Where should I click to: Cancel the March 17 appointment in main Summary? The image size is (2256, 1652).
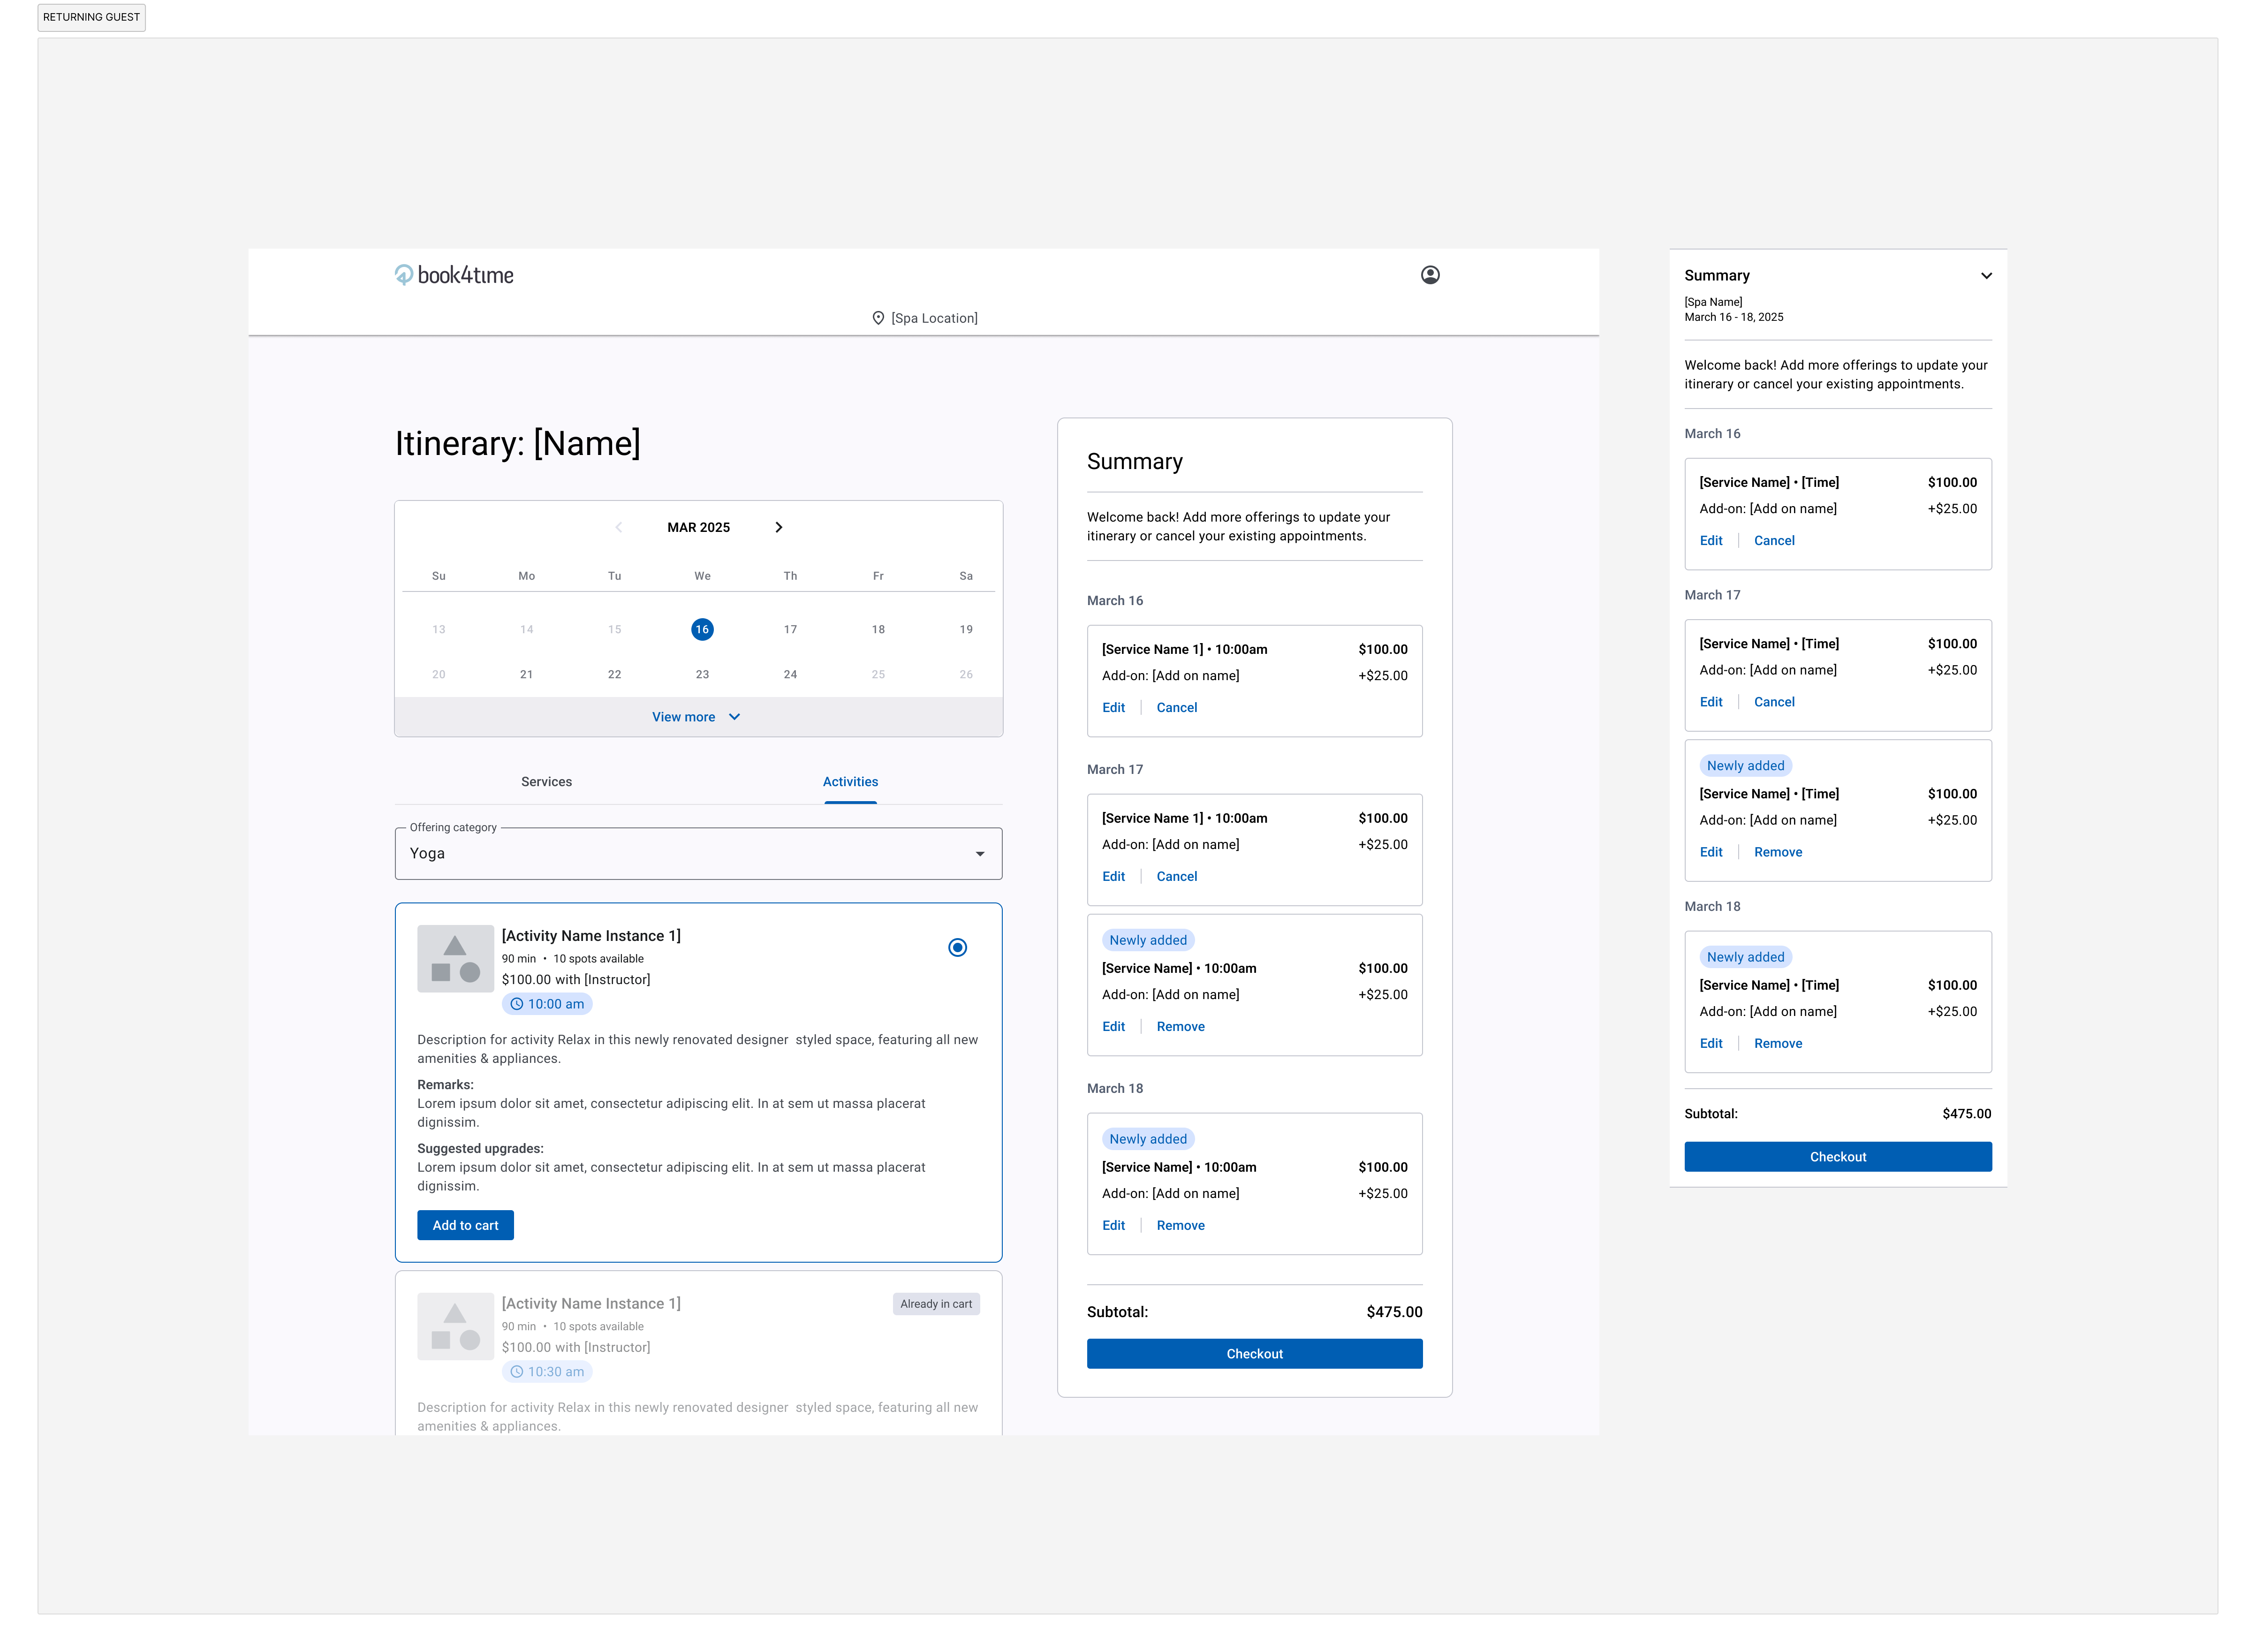[1176, 876]
